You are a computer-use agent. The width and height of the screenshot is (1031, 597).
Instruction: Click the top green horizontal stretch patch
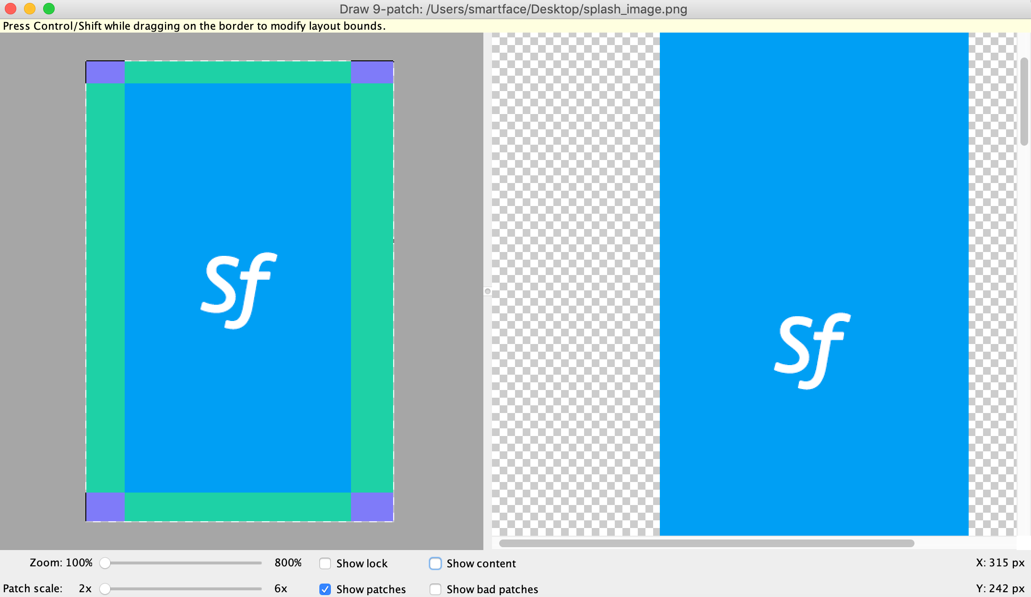(x=238, y=72)
